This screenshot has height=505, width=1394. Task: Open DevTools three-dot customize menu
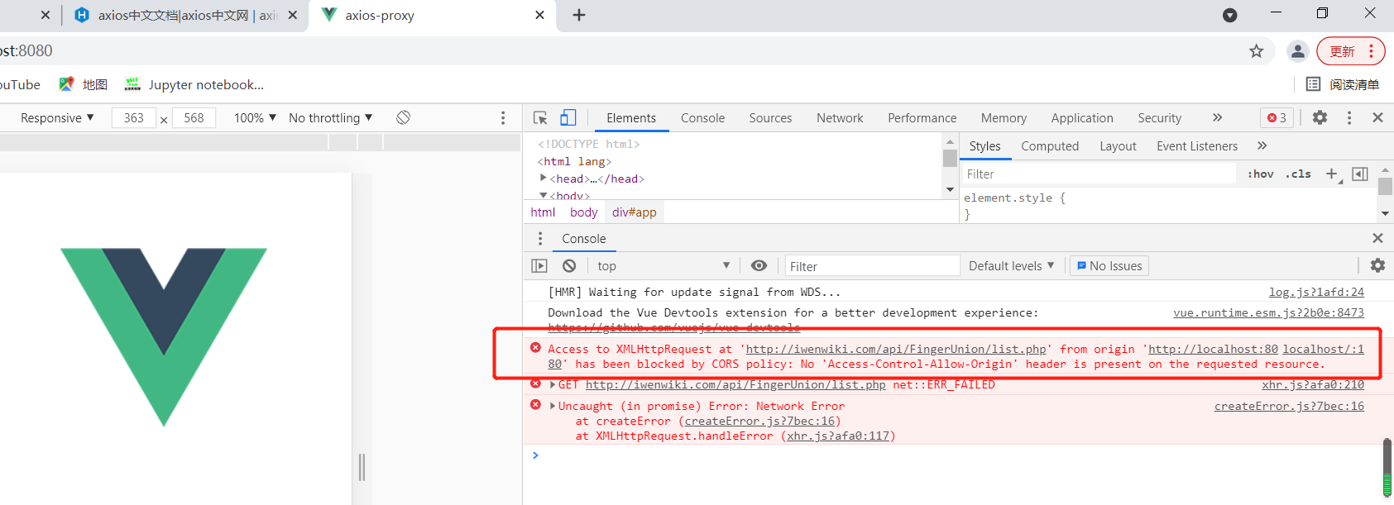pyautogui.click(x=1349, y=117)
